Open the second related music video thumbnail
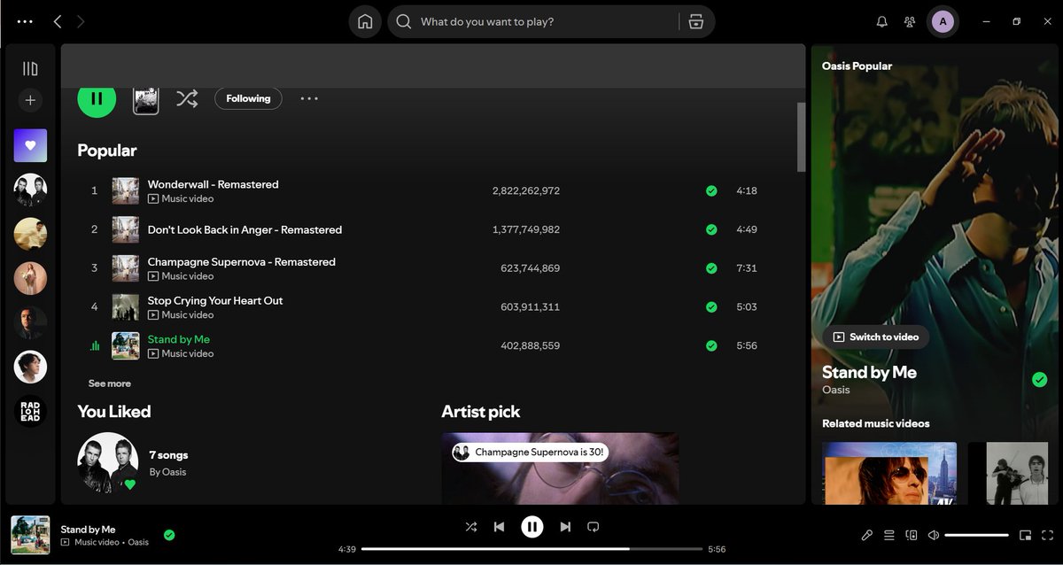1063x565 pixels. [1008, 474]
